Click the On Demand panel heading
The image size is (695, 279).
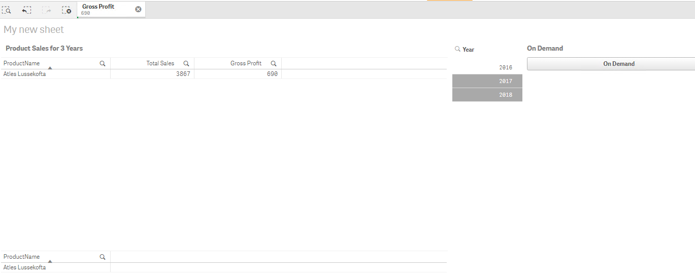point(545,48)
